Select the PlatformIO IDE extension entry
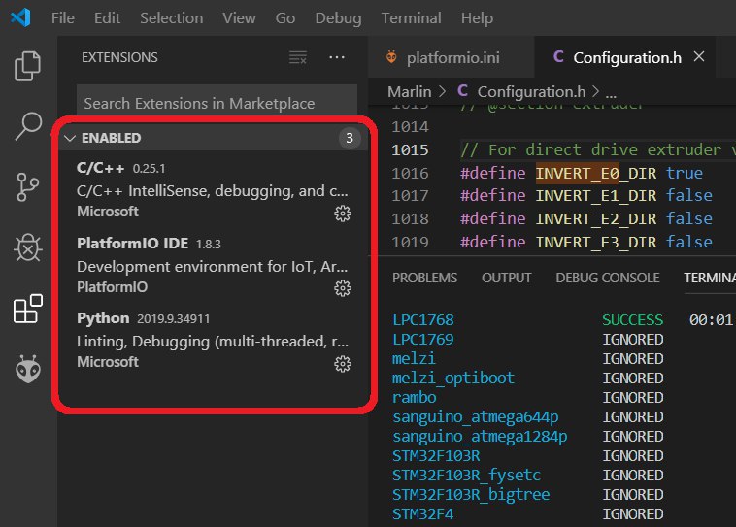736x527 pixels. point(214,265)
